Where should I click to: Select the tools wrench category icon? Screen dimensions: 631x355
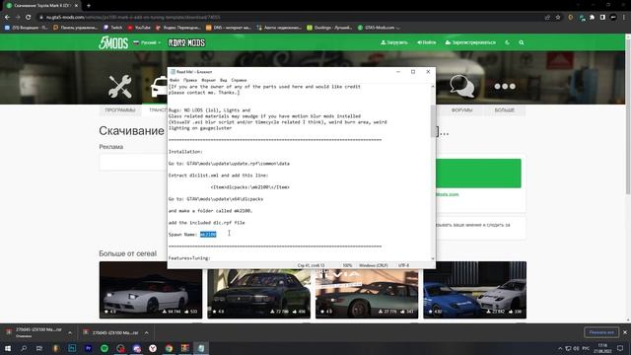coord(120,86)
